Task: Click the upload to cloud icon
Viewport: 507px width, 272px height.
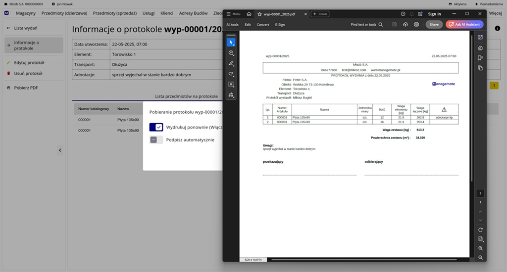Action: pos(406,24)
